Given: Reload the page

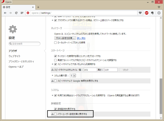Looking at the screenshot, I should coord(16,13).
